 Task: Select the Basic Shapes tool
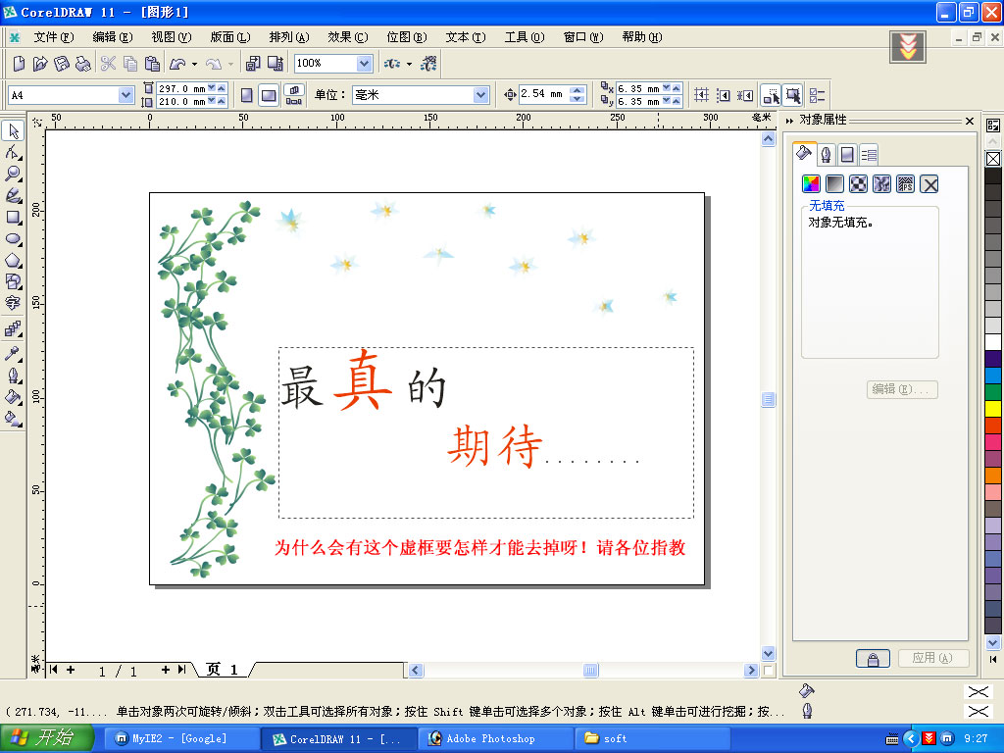(x=13, y=281)
